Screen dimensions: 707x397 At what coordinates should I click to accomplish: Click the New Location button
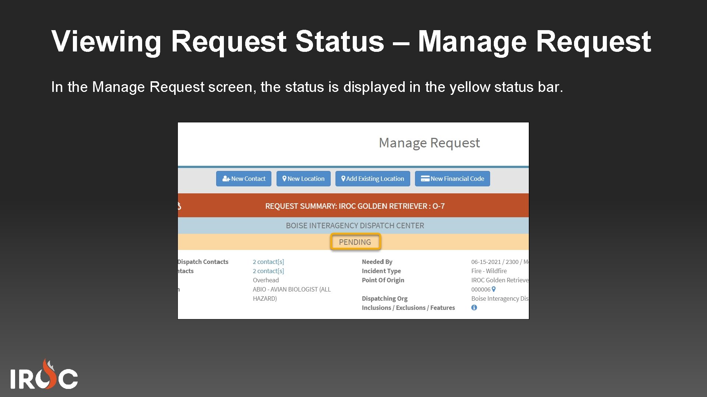pos(303,179)
